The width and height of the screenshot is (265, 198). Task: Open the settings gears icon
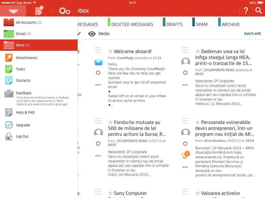click(64, 11)
